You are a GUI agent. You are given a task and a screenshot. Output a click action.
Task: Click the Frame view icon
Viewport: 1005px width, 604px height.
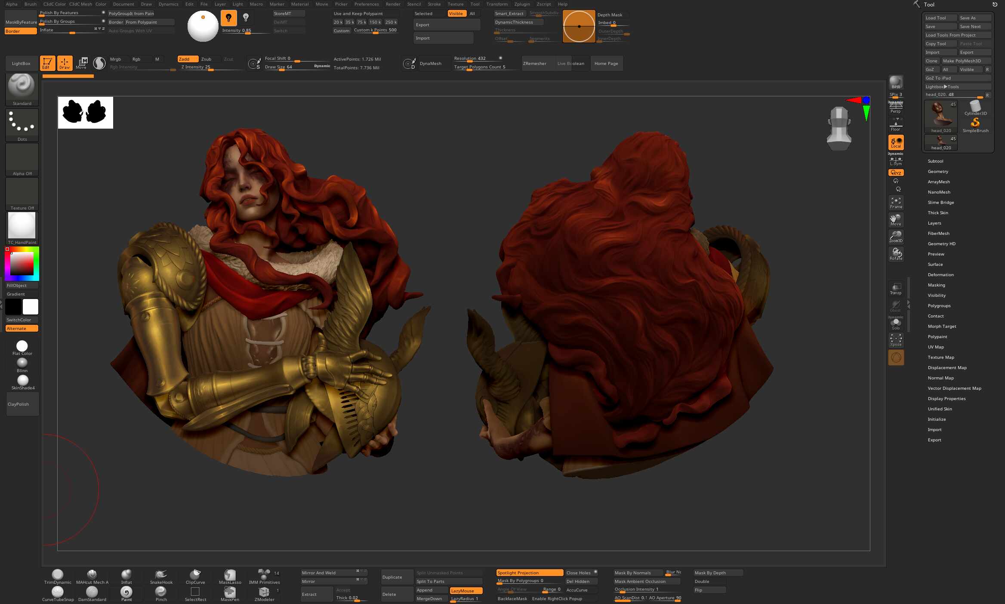click(896, 203)
